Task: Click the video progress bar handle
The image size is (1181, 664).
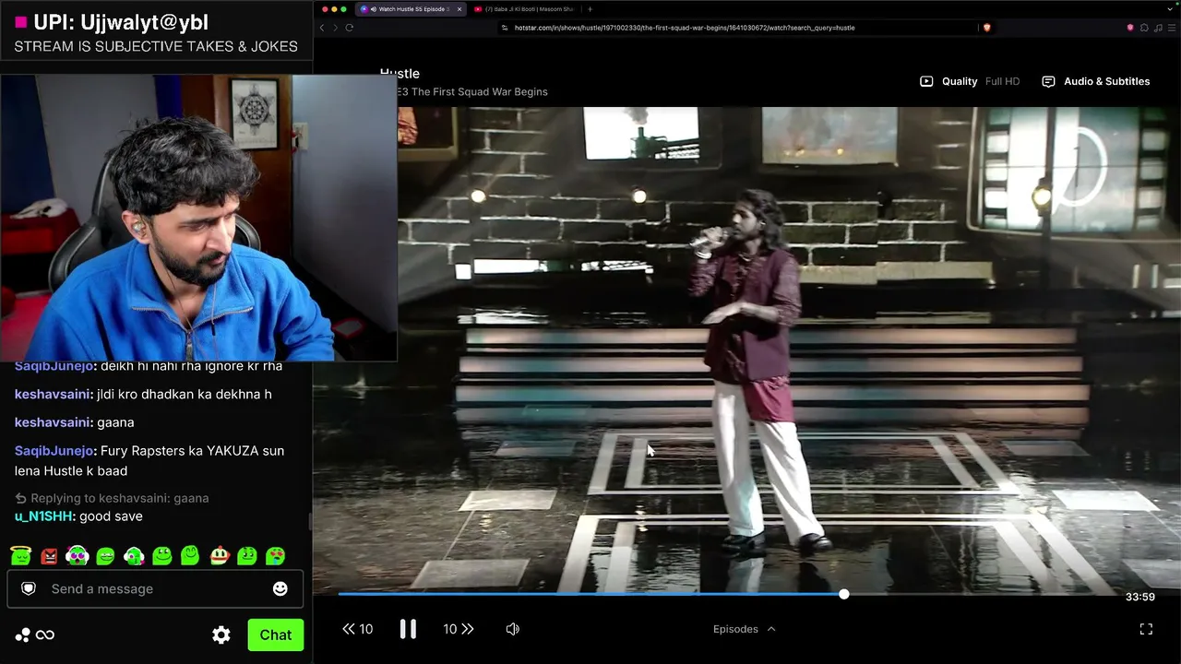Action: click(843, 595)
